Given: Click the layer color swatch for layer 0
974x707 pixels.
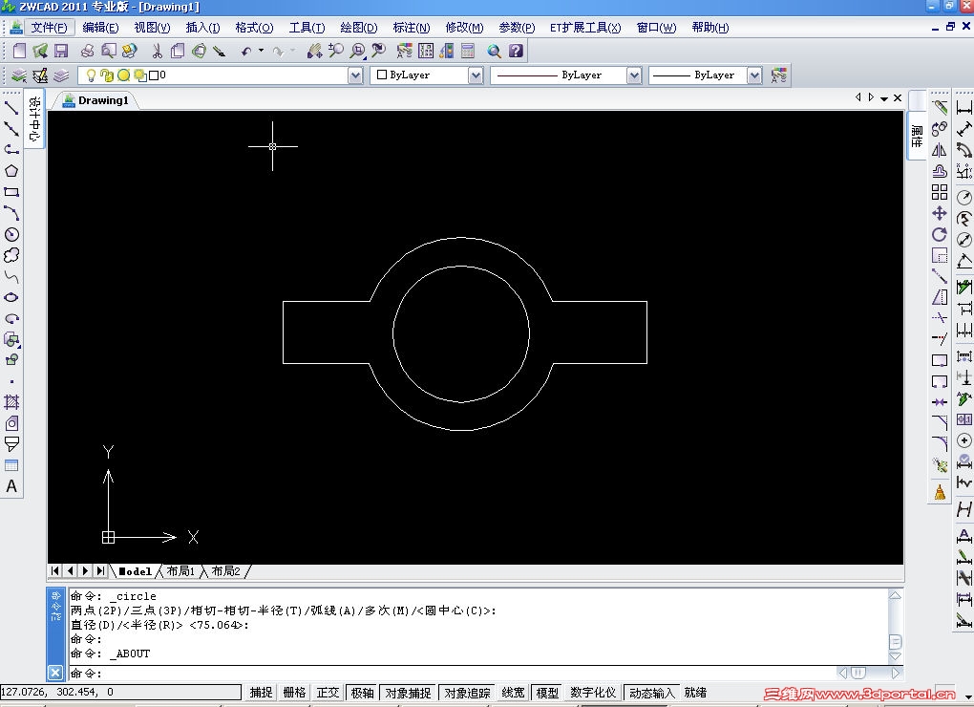Looking at the screenshot, I should click(x=154, y=75).
